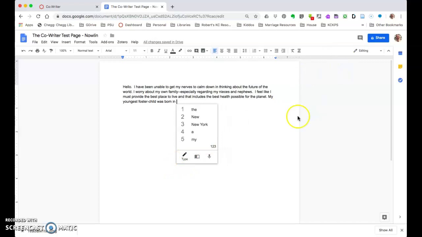This screenshot has height=237, width=422.
Task: Click the Explore button at page bottom right
Action: [384, 217]
